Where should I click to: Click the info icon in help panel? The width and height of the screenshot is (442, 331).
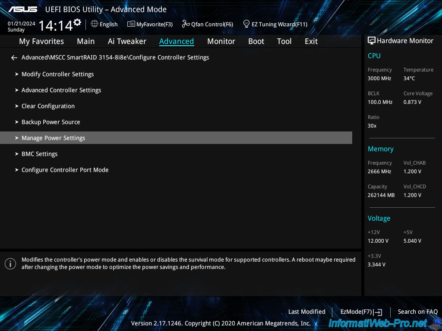(x=10, y=263)
